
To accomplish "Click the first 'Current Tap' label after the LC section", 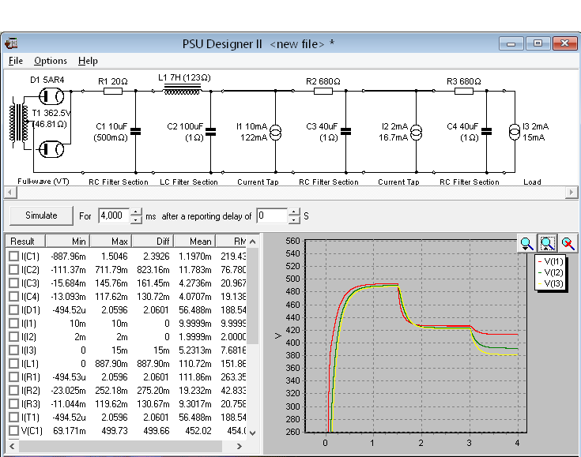I will (258, 182).
